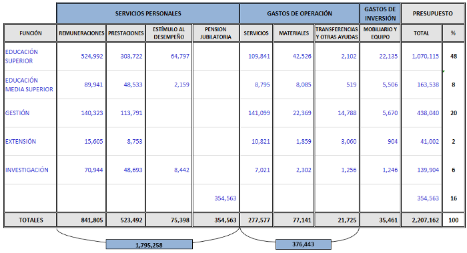Click the FUNCIÓN column header
The width and height of the screenshot is (467, 253).
tap(31, 33)
